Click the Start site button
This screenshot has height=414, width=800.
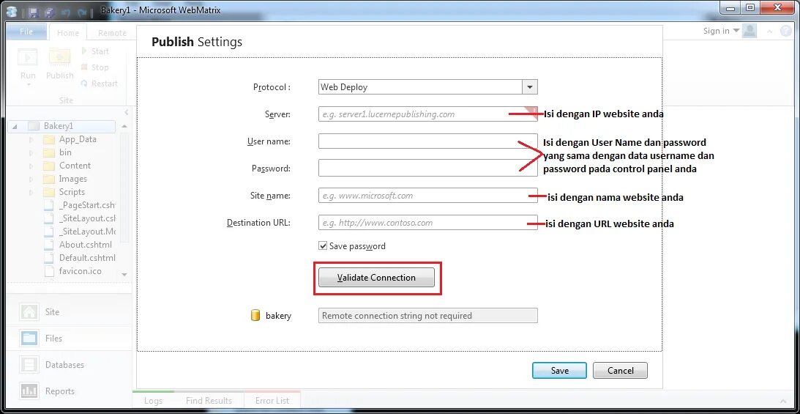click(x=95, y=51)
